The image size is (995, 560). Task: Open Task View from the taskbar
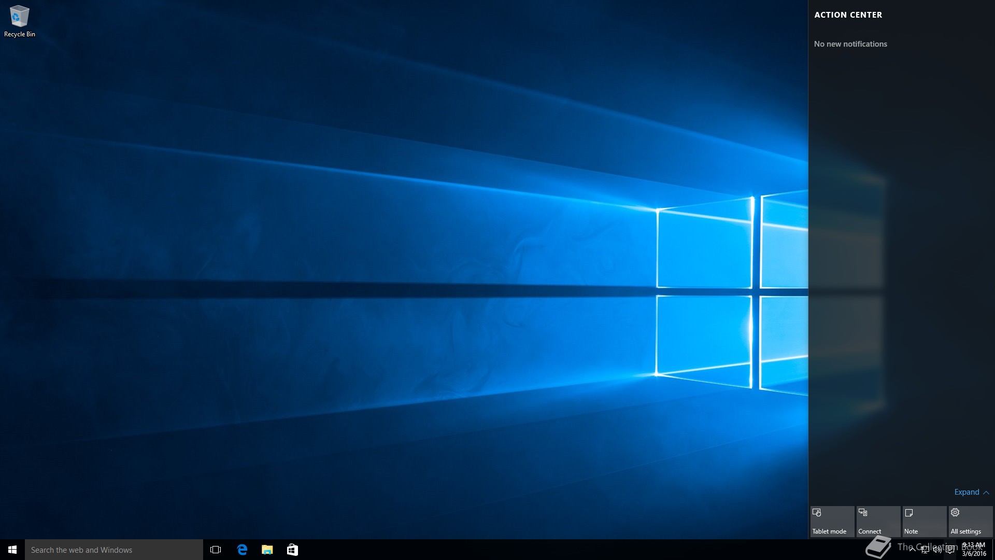pos(216,550)
